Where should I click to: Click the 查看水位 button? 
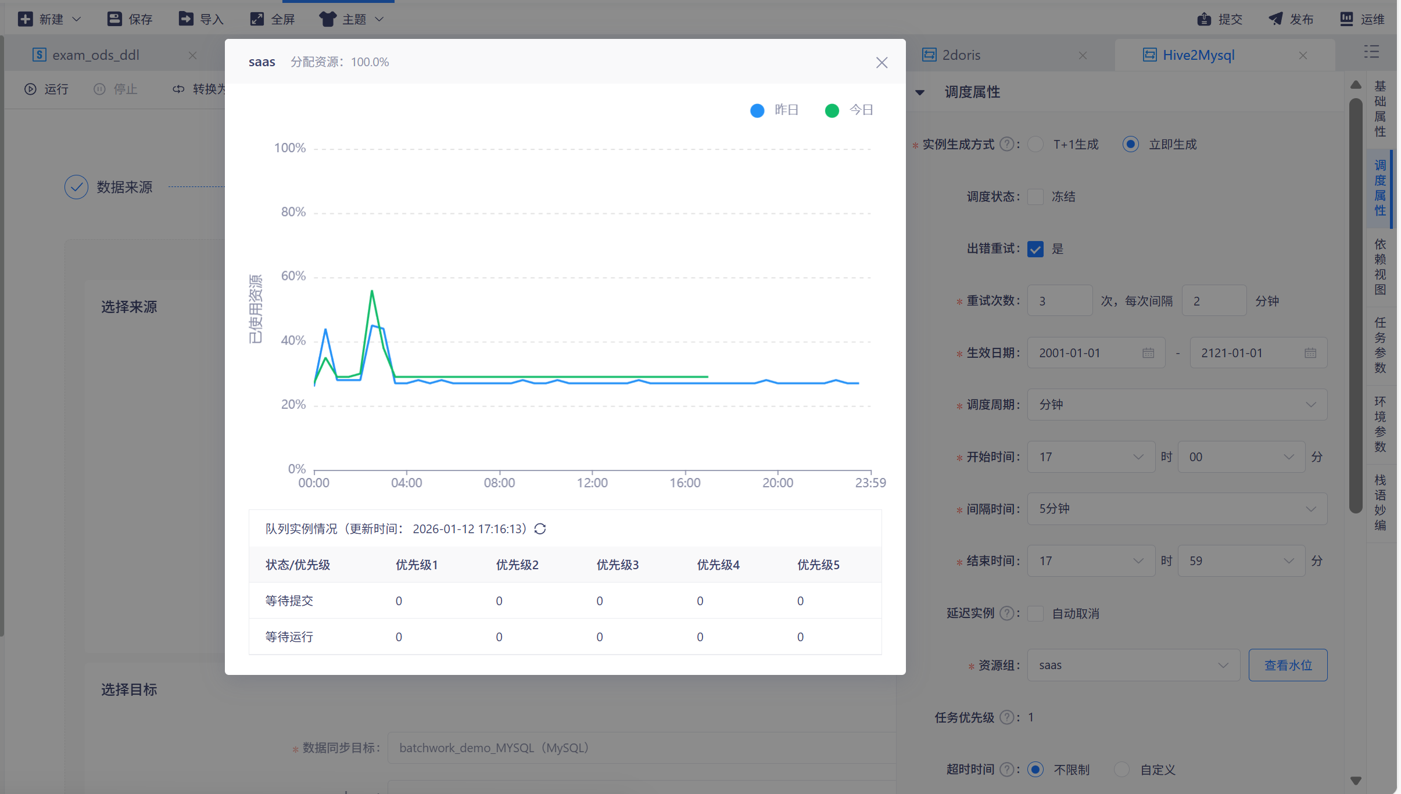click(1288, 665)
